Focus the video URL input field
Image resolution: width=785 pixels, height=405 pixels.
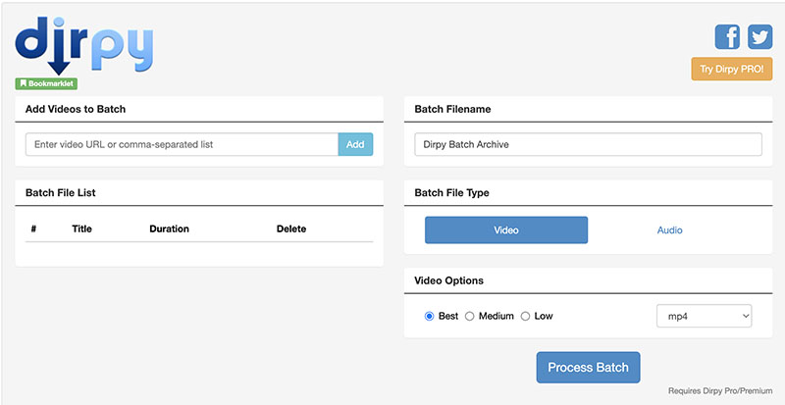[x=182, y=144]
